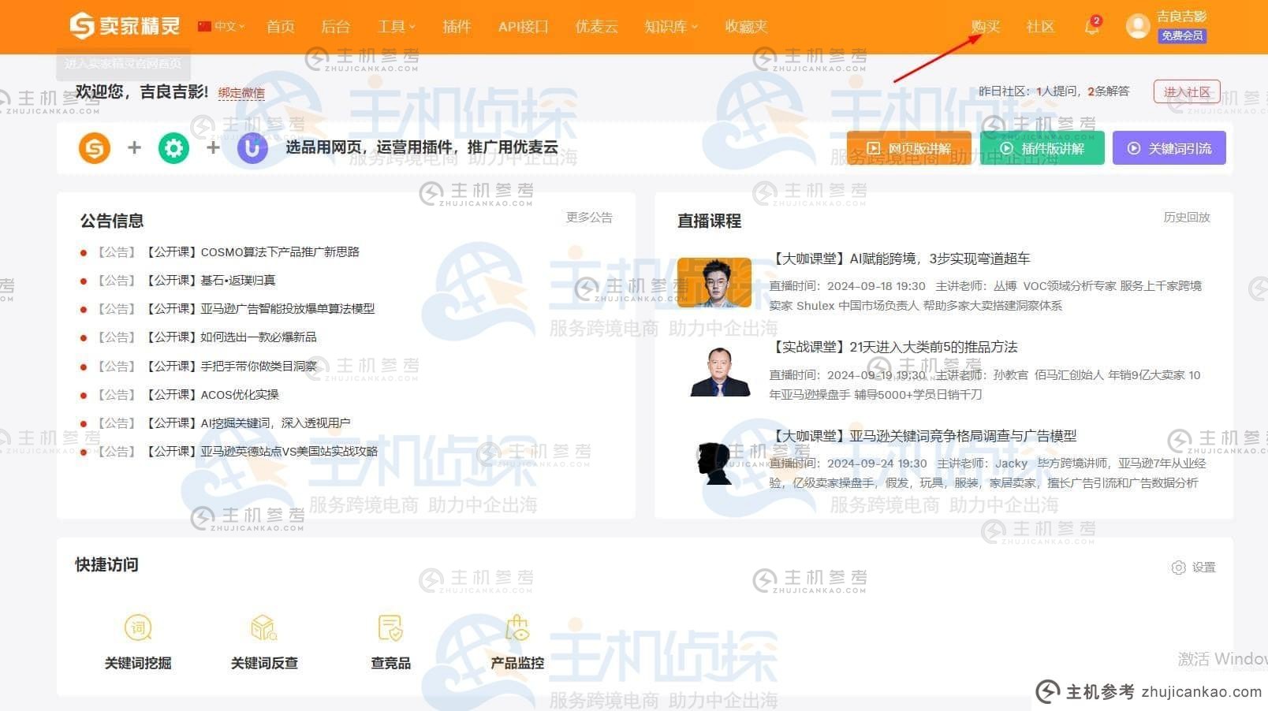
Task: Click the purple U 优麦云 icon
Action: tap(252, 147)
